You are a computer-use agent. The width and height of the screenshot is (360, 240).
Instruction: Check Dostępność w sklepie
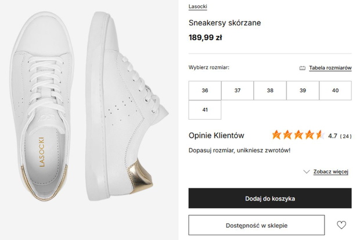tap(257, 225)
